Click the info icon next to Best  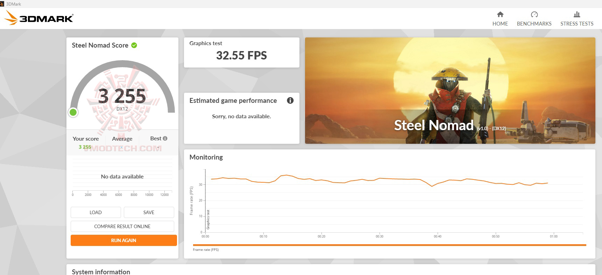165,138
